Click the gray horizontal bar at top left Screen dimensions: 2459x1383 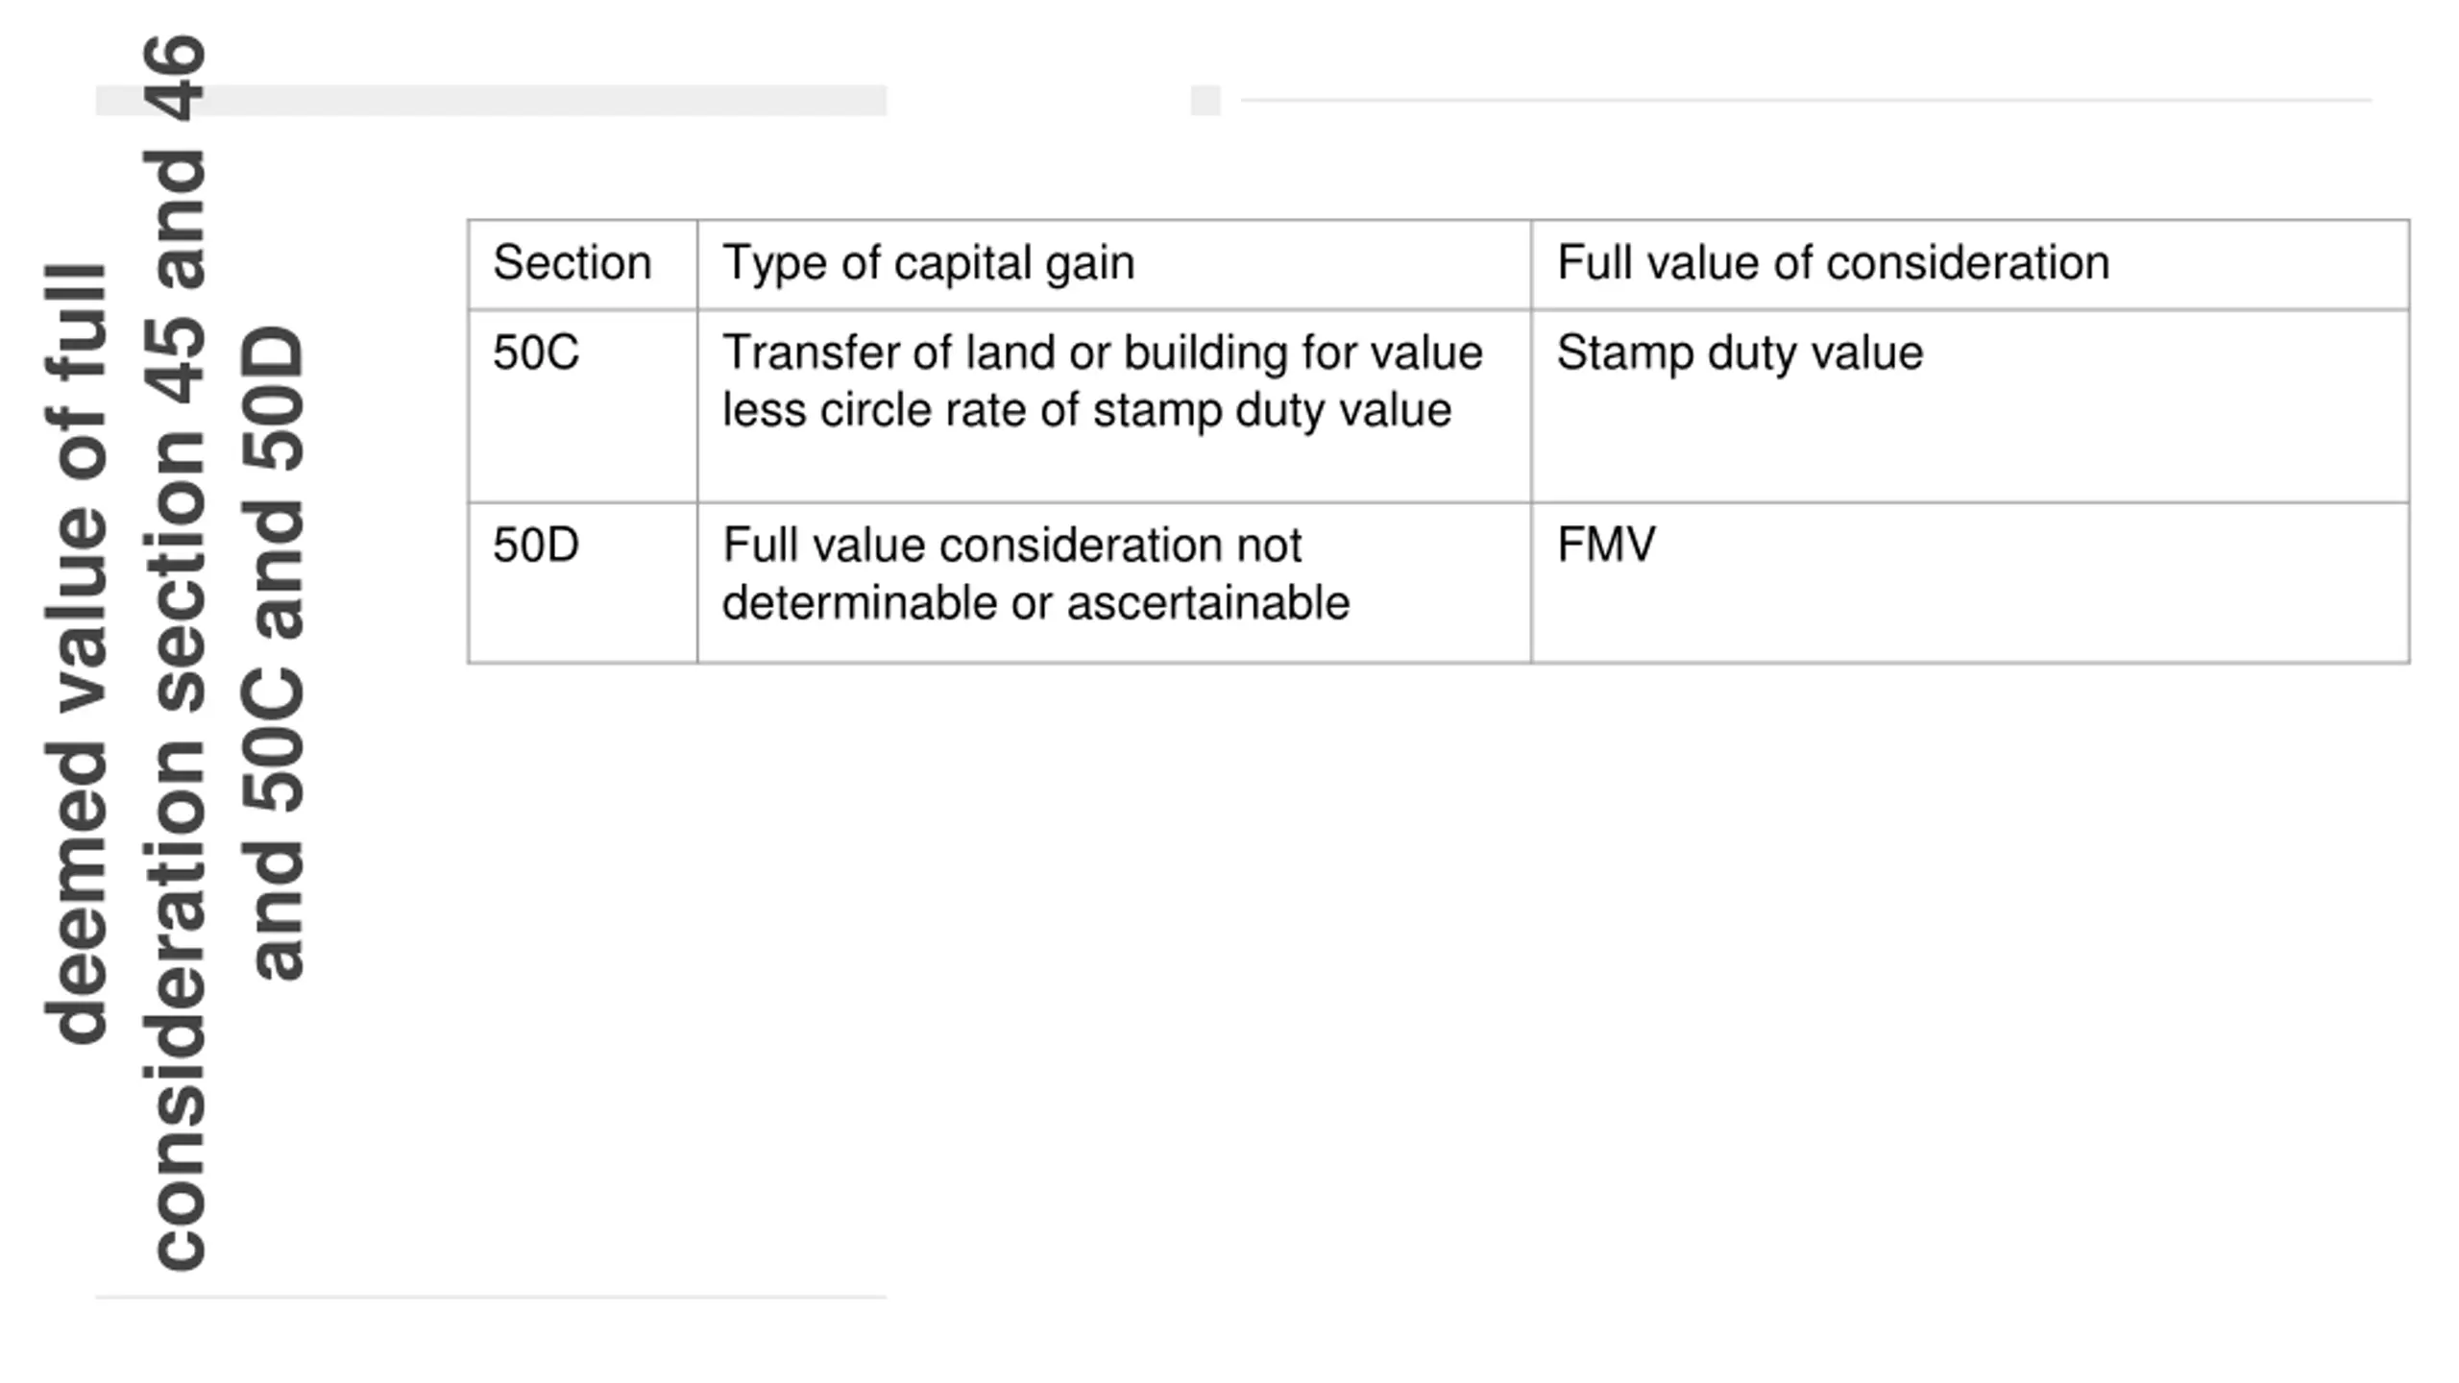(x=491, y=100)
